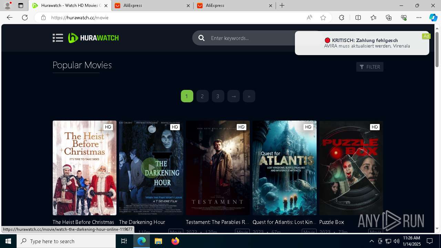Screen dimensions: 441x248
Task: Open the Testament movie poster
Action: [x=218, y=168]
